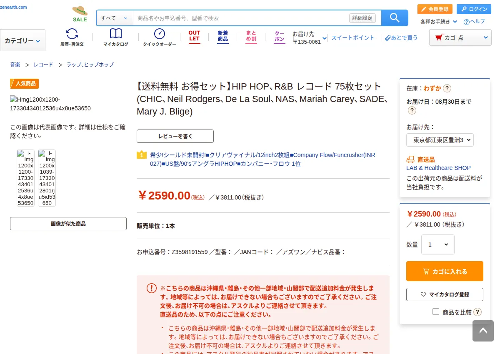The width and height of the screenshot is (500, 354).
Task: Click the ヘルプ question mark link
Action: click(474, 22)
